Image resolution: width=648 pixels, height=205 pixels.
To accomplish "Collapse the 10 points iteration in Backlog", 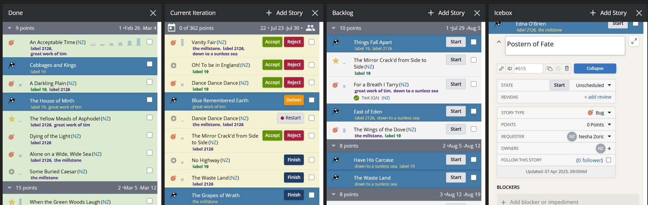I will click(x=334, y=28).
